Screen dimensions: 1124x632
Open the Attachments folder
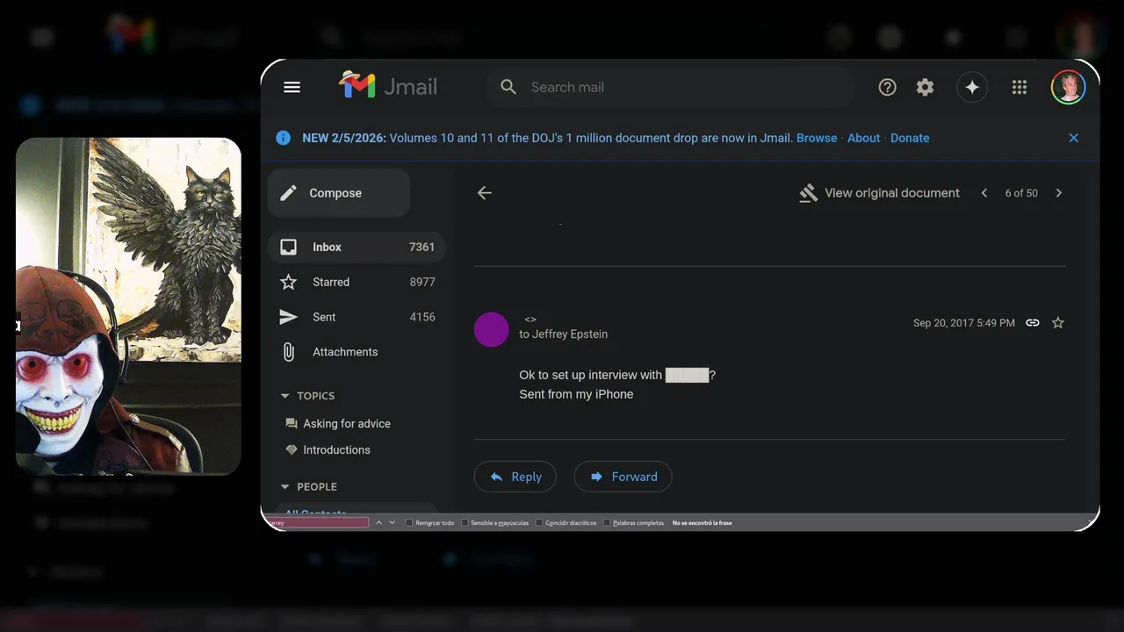coord(357,352)
